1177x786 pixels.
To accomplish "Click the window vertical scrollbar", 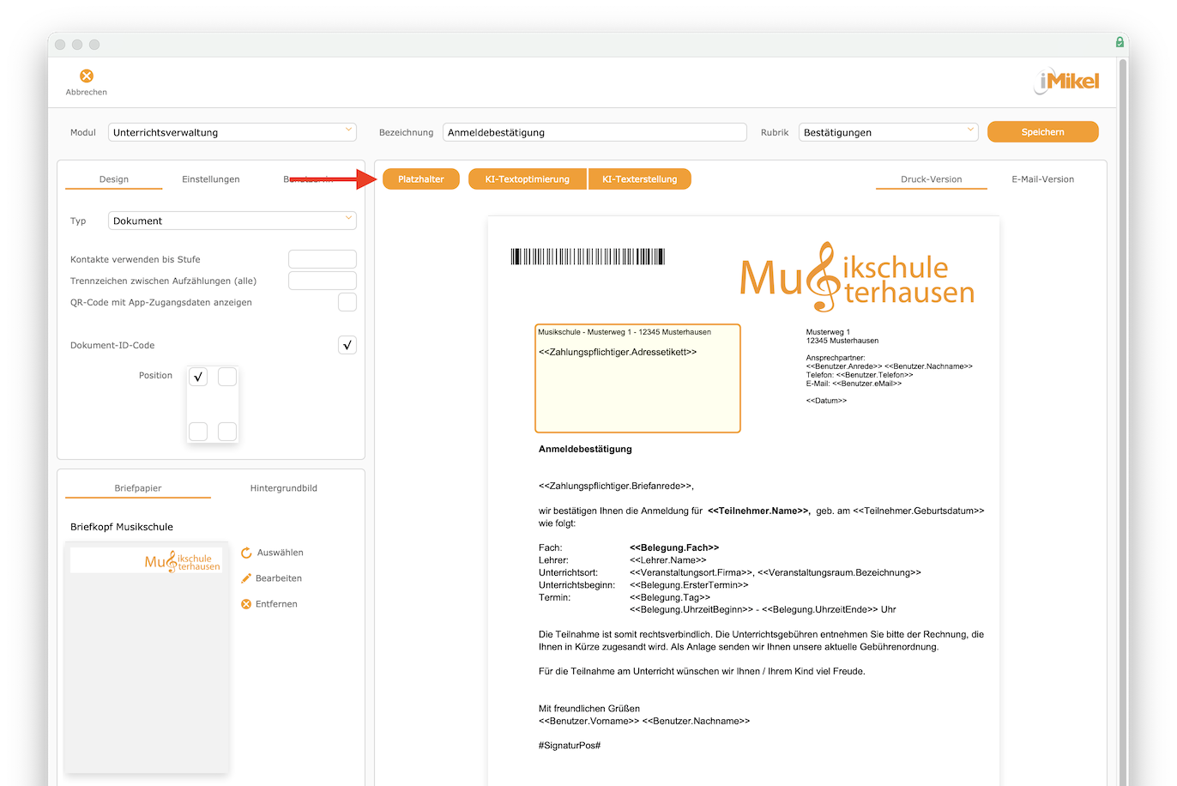I will click(x=1123, y=420).
